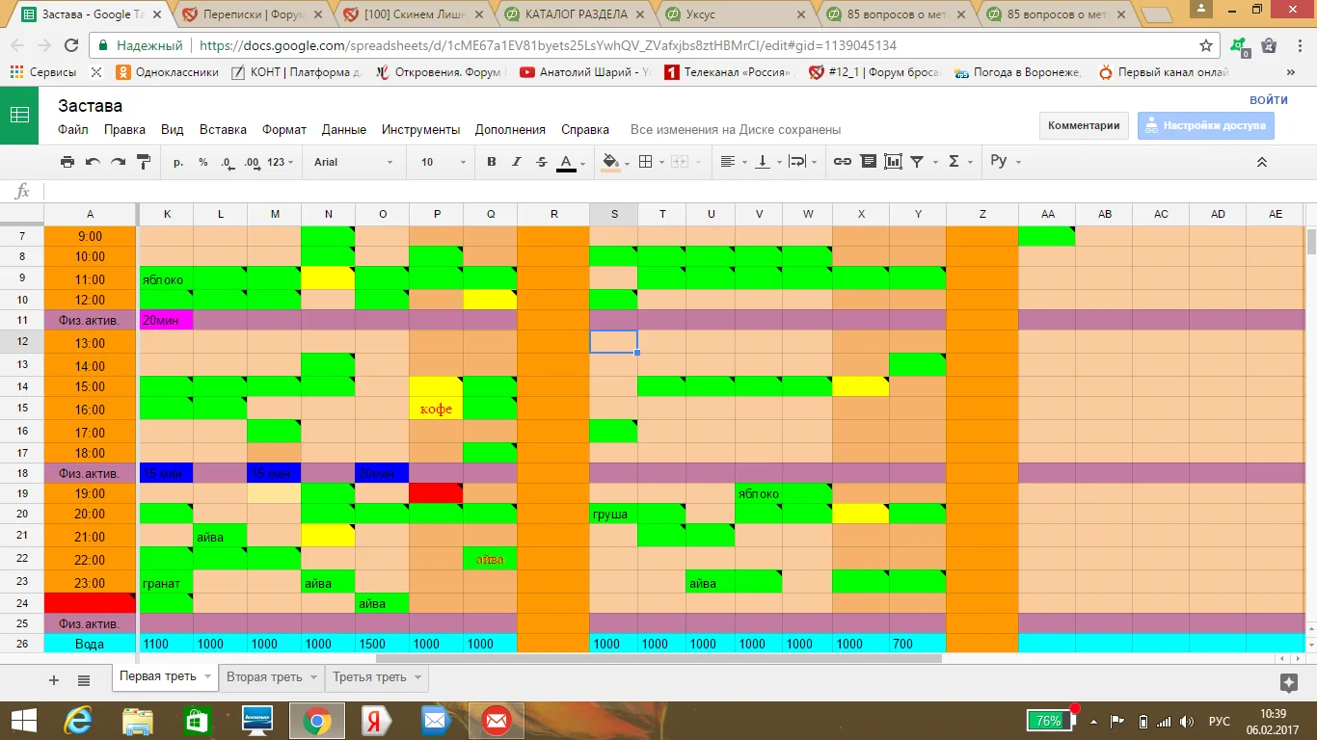Image resolution: width=1317 pixels, height=740 pixels.
Task: Open the Формат menu
Action: click(284, 129)
